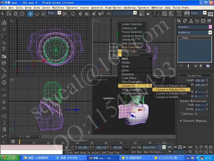The width and height of the screenshot is (214, 161).
Task: Click the Select by Name tool
Action: pos(9,14)
